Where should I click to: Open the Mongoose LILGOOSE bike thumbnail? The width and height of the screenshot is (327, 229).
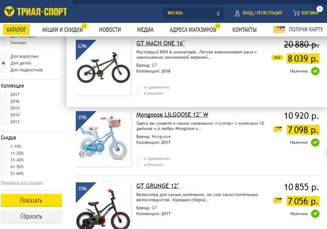[104, 139]
